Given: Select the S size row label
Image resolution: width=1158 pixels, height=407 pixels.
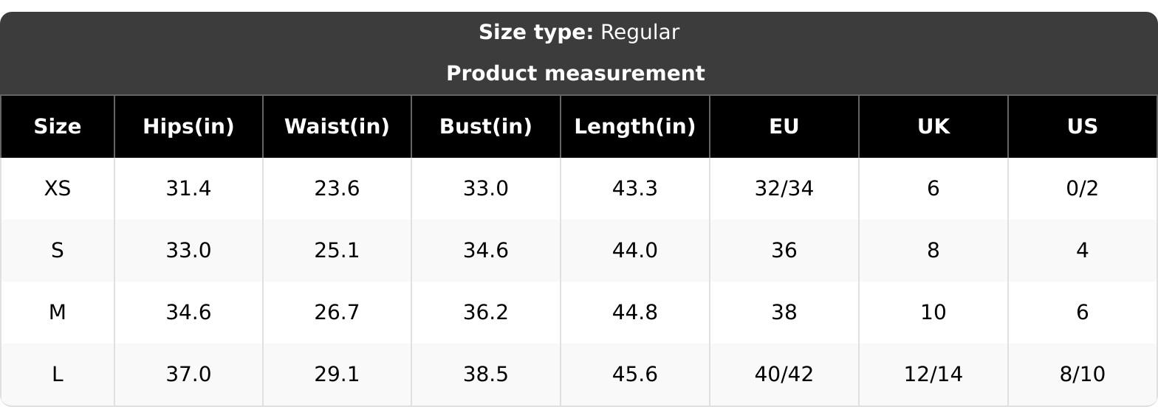Looking at the screenshot, I should tap(58, 251).
